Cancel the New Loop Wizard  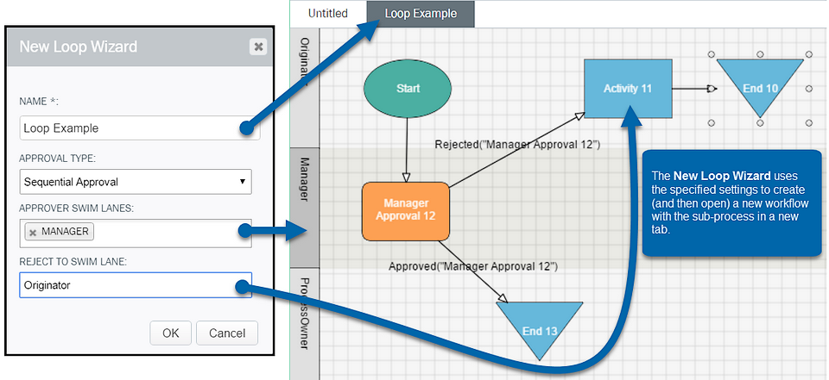(x=227, y=333)
